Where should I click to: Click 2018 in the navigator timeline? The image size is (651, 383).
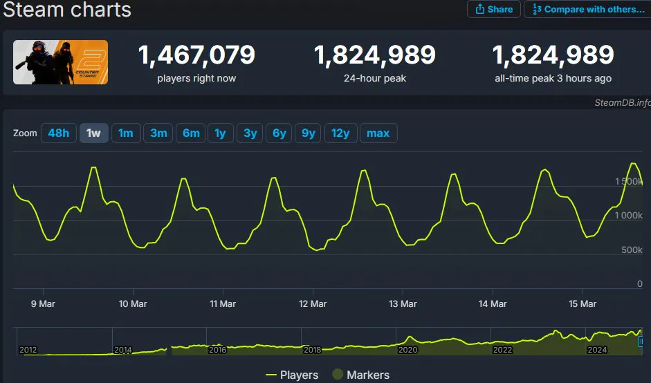[312, 350]
